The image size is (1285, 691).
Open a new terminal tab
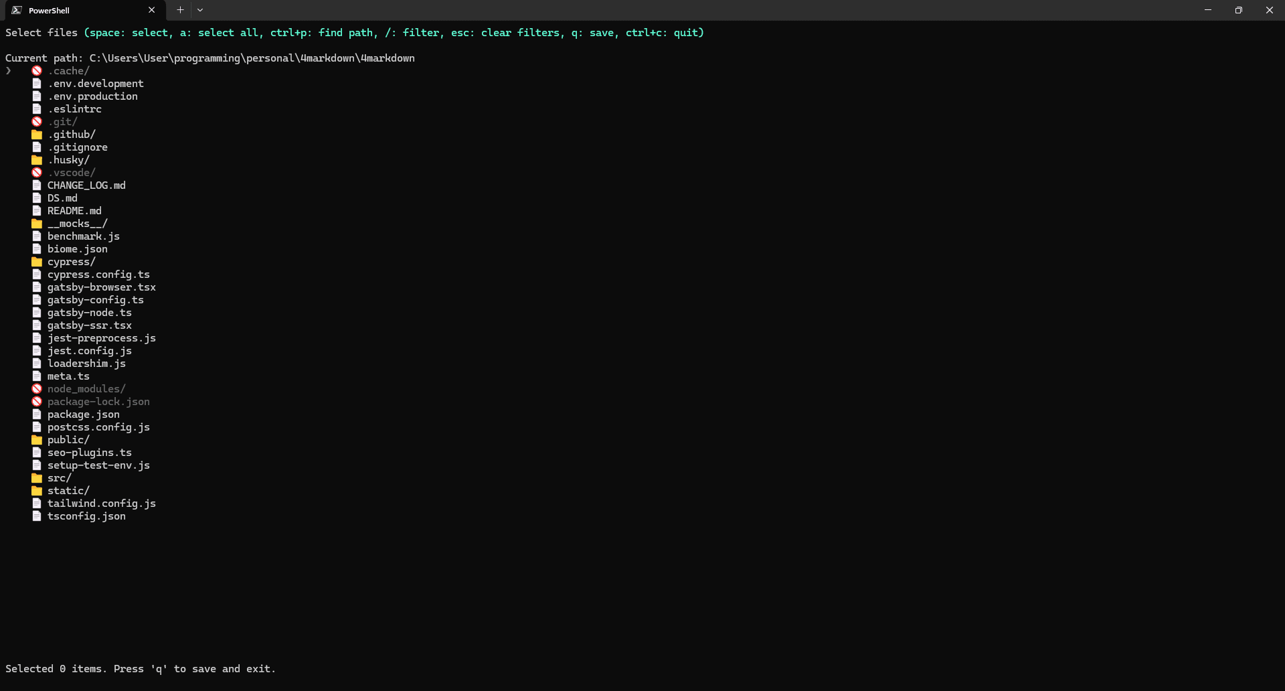pyautogui.click(x=179, y=10)
